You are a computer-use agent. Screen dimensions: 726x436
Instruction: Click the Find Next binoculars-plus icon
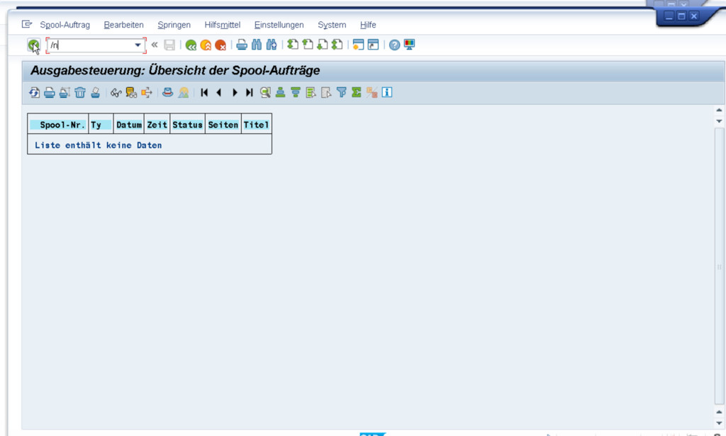tap(272, 45)
